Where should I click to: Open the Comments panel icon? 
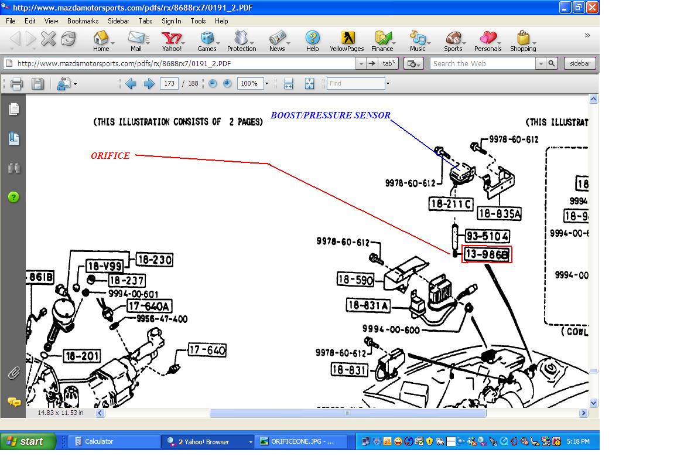pos(13,401)
